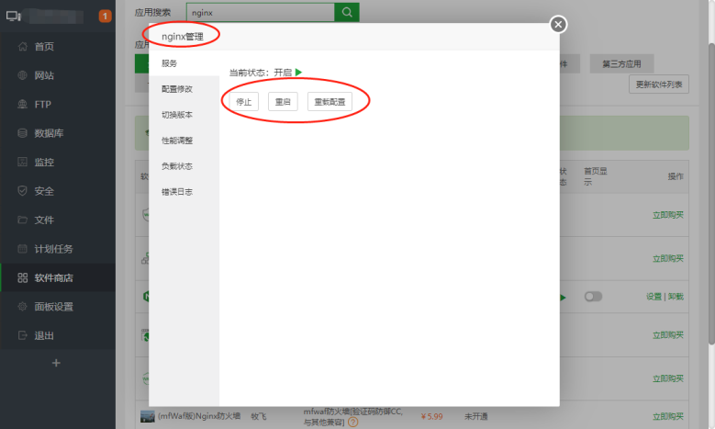
Task: Open the 安全 security section
Action: 58,191
